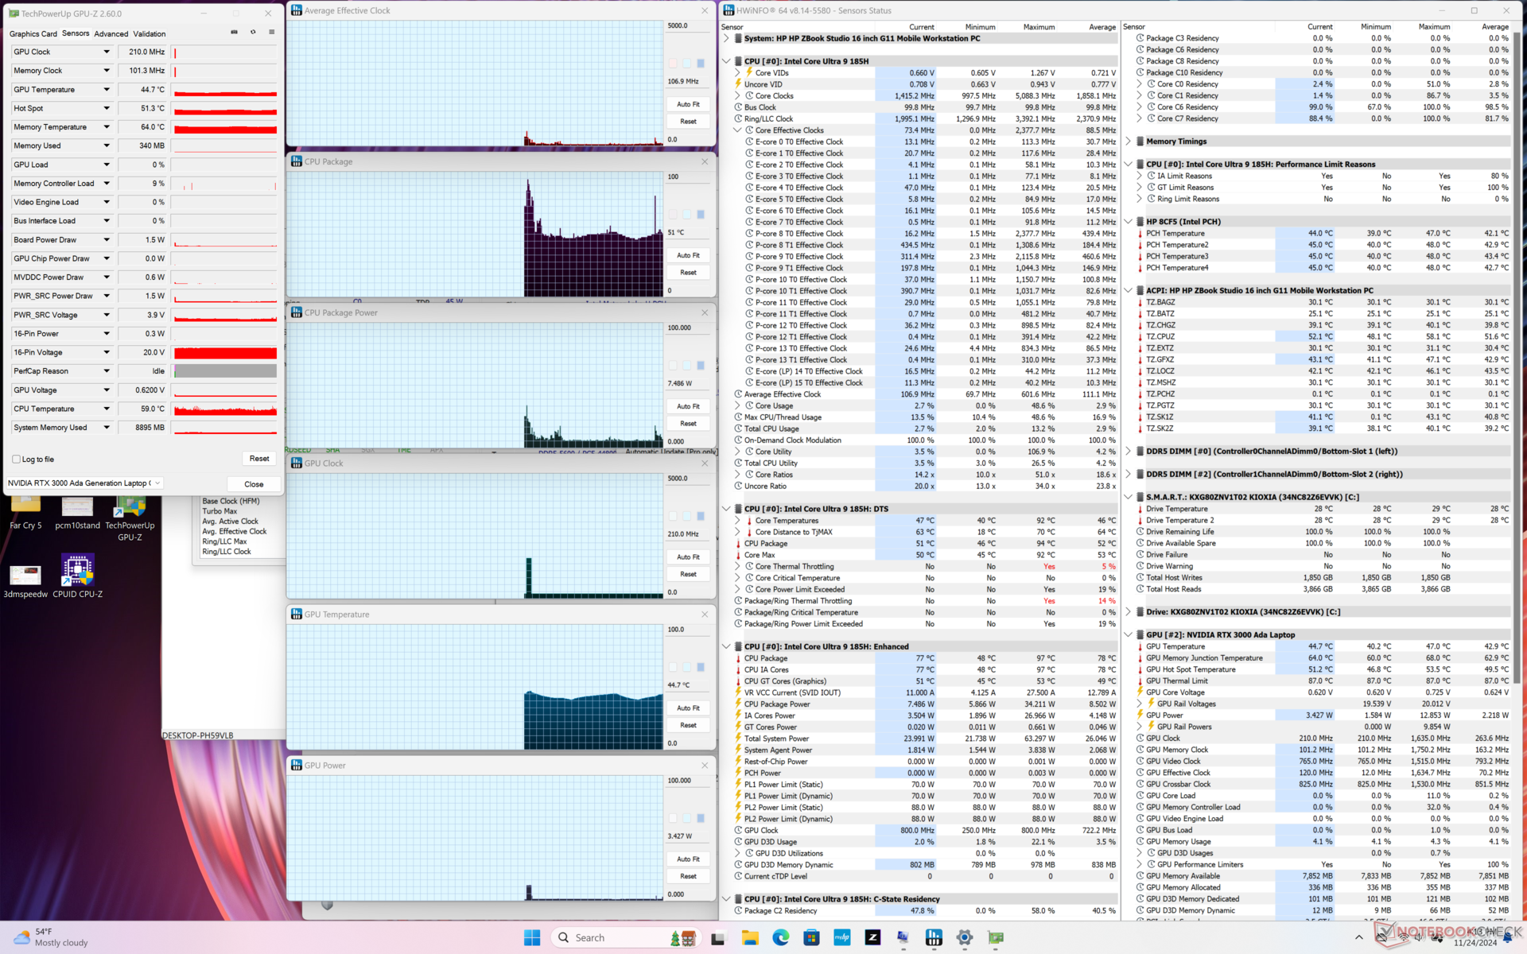The width and height of the screenshot is (1527, 954).
Task: Open the Windows Start menu
Action: 532,938
